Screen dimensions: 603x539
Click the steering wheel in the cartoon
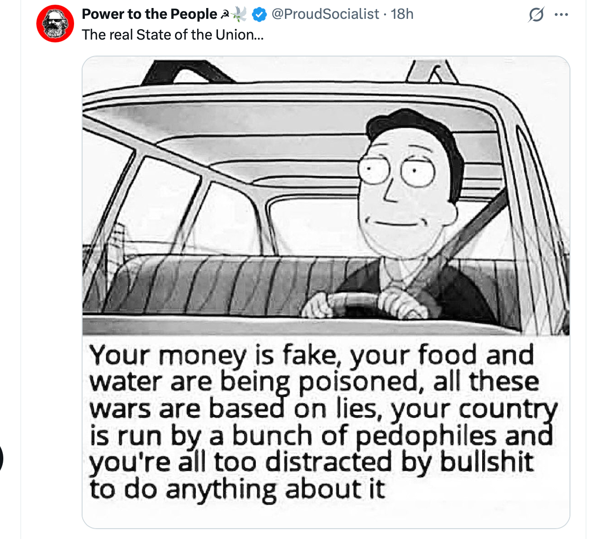(x=363, y=301)
